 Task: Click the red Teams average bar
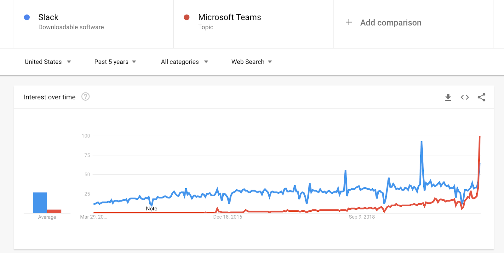click(54, 211)
